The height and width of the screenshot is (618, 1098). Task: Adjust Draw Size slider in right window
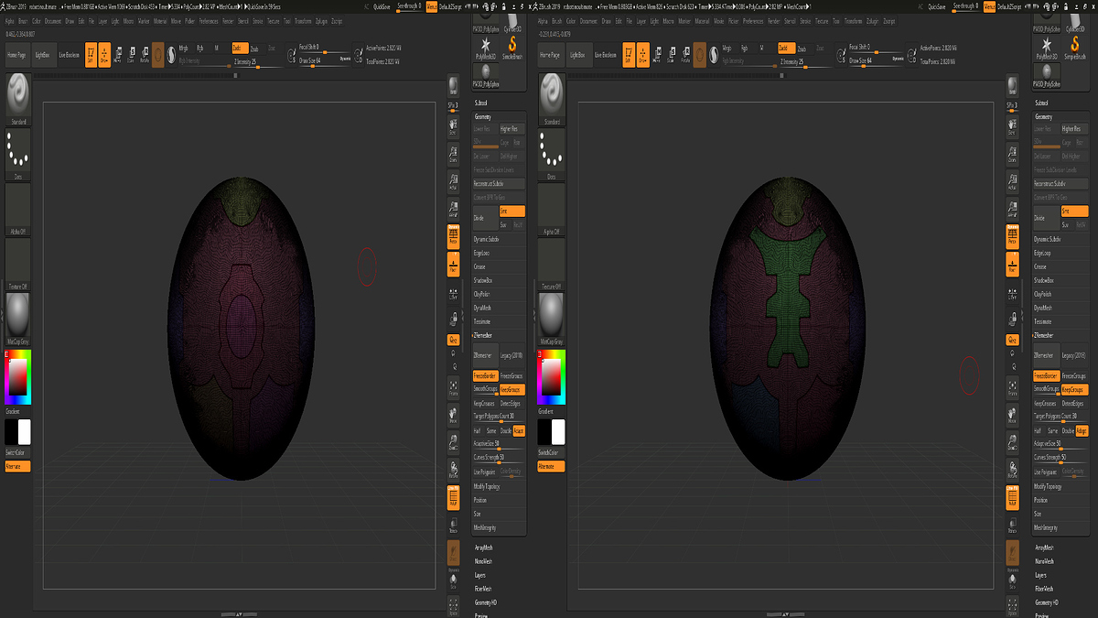click(x=877, y=60)
